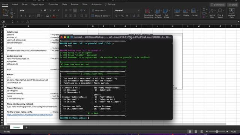Click the AutoSum sigma icon
This screenshot has width=240, height=135.
[x=204, y=10]
